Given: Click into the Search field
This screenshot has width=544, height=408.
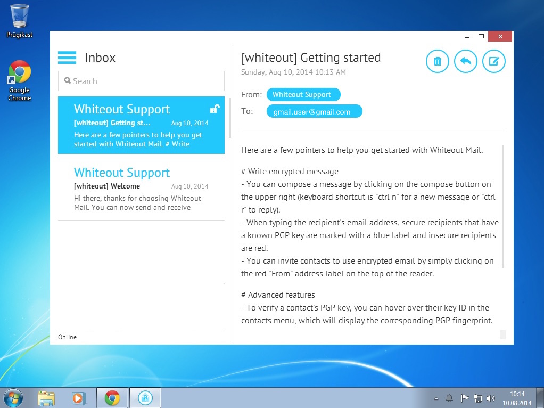Looking at the screenshot, I should [x=141, y=81].
